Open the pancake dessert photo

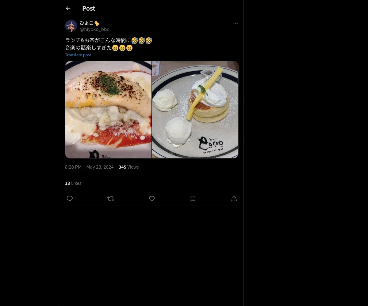coord(195,110)
